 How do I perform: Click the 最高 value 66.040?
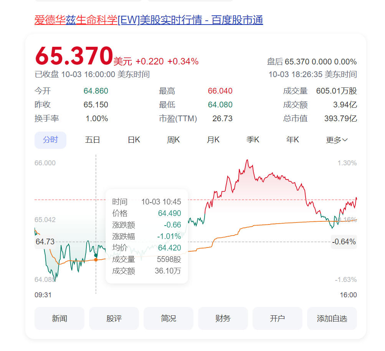coord(220,91)
